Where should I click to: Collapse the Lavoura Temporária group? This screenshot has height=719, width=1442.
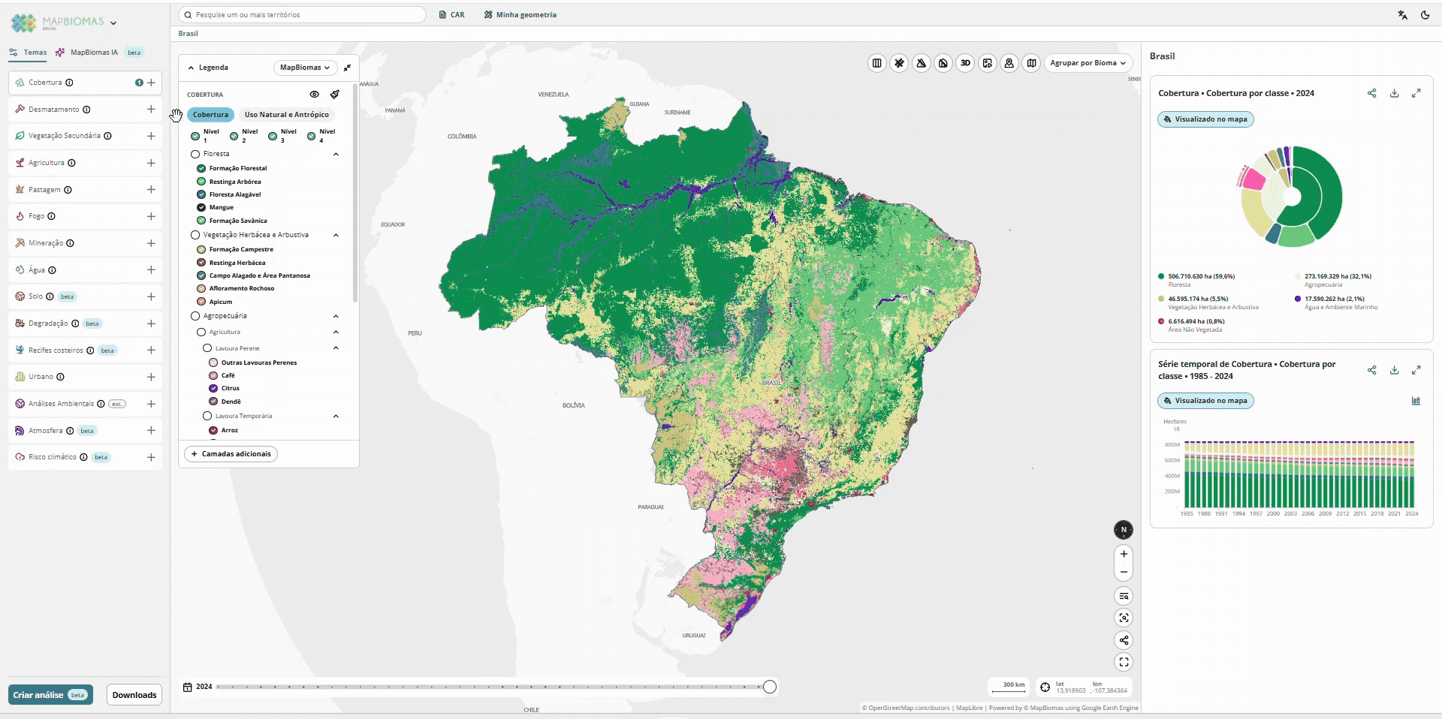(x=336, y=416)
